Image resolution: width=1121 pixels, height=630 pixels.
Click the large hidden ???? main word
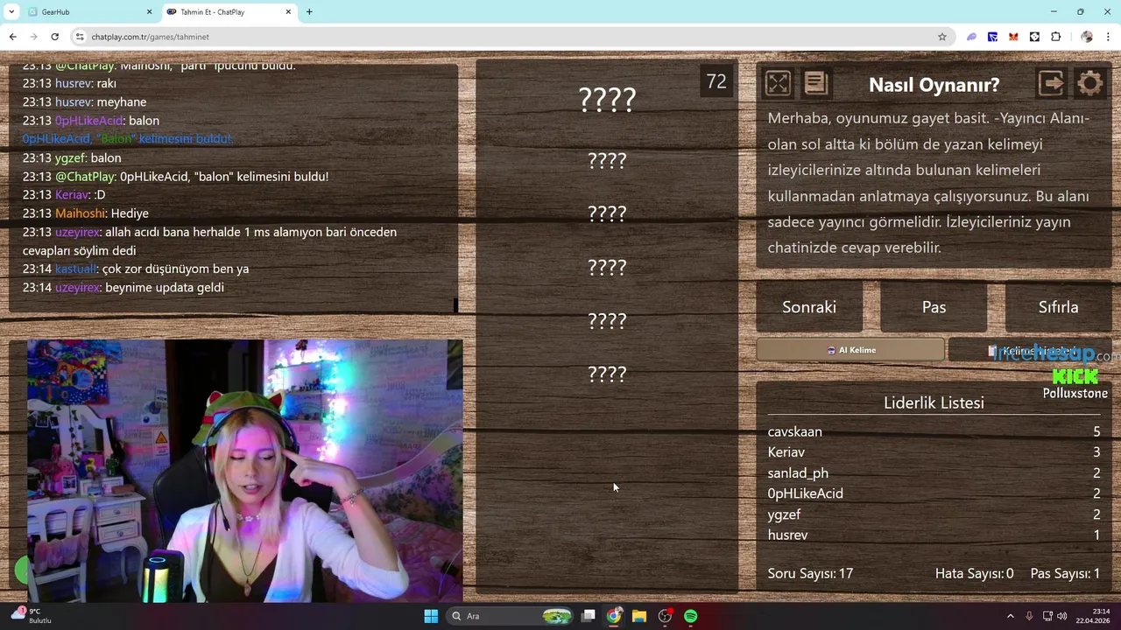pyautogui.click(x=607, y=100)
